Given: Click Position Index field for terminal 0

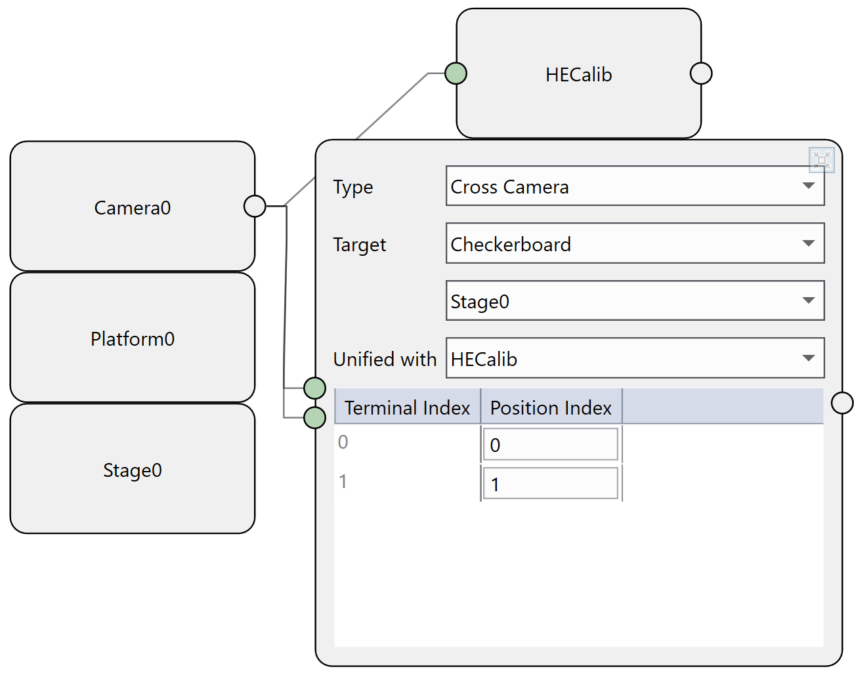Looking at the screenshot, I should pos(550,445).
